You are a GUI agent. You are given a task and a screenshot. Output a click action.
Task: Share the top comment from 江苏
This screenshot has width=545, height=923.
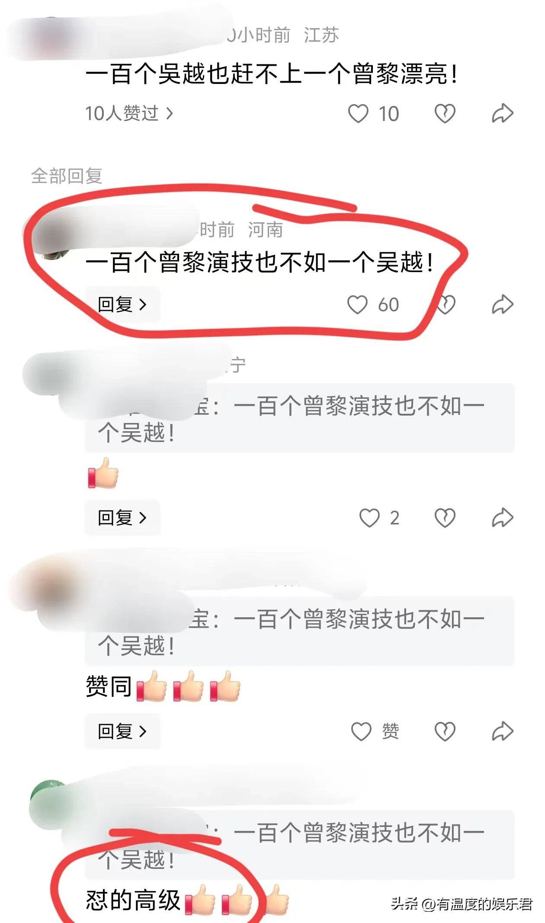[503, 114]
